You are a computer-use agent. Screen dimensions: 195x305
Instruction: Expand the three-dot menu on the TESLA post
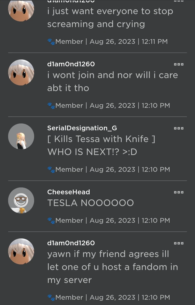coord(179,192)
